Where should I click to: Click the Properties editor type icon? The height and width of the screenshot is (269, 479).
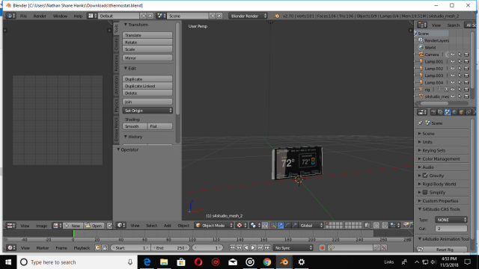point(422,112)
